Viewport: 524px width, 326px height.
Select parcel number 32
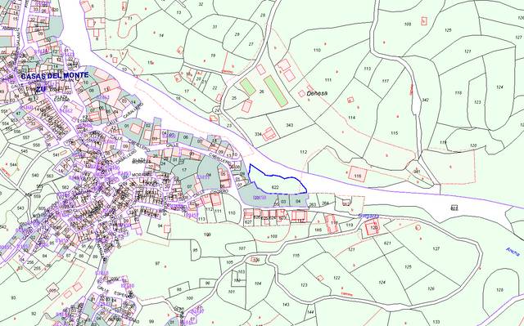point(201,4)
